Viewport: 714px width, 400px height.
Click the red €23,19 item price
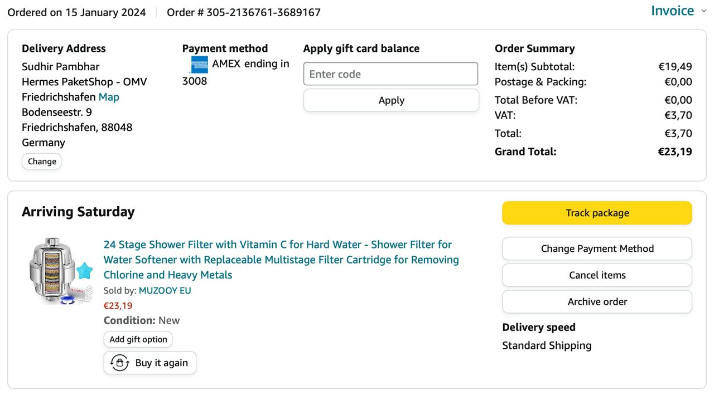(118, 305)
